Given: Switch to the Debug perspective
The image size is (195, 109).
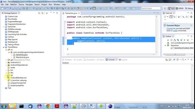Looking at the screenshot, I should point(189,8).
